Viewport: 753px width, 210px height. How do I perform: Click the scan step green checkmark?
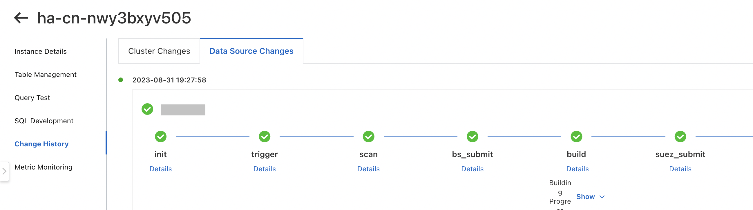pos(368,137)
